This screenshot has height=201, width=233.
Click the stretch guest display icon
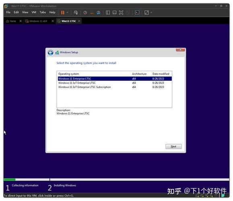pyautogui.click(x=146, y=12)
